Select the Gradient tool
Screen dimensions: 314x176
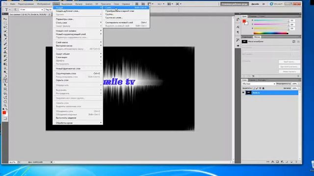click(x=5, y=64)
